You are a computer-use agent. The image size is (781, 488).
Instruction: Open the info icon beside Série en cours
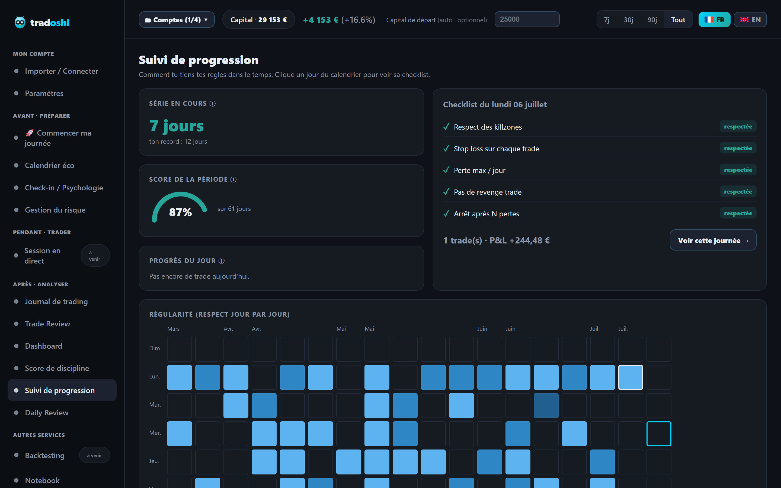pos(212,104)
